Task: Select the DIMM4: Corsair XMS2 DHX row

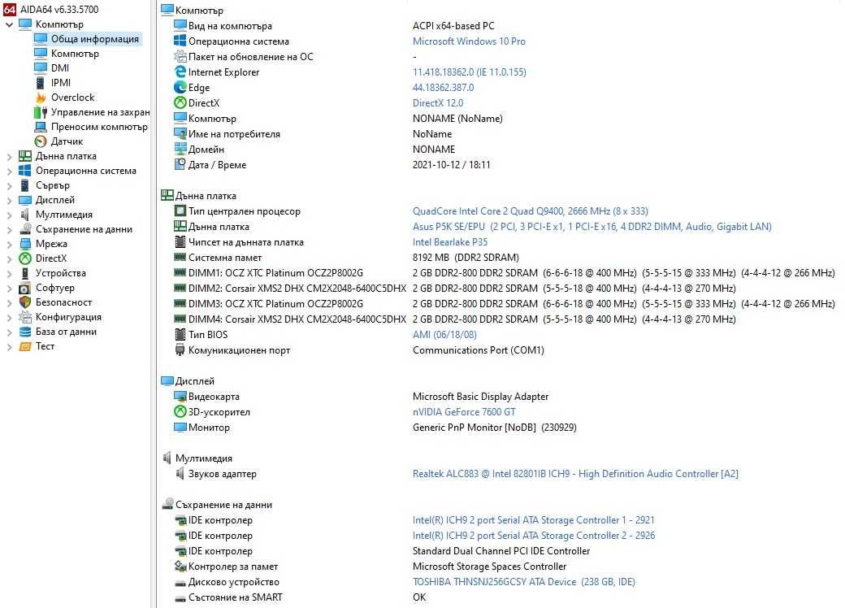Action: (x=454, y=319)
